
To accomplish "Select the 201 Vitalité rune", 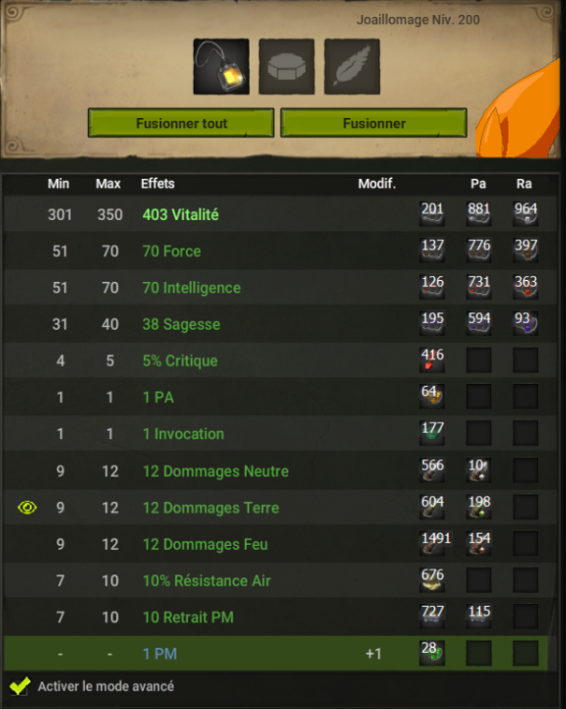I will click(x=432, y=214).
